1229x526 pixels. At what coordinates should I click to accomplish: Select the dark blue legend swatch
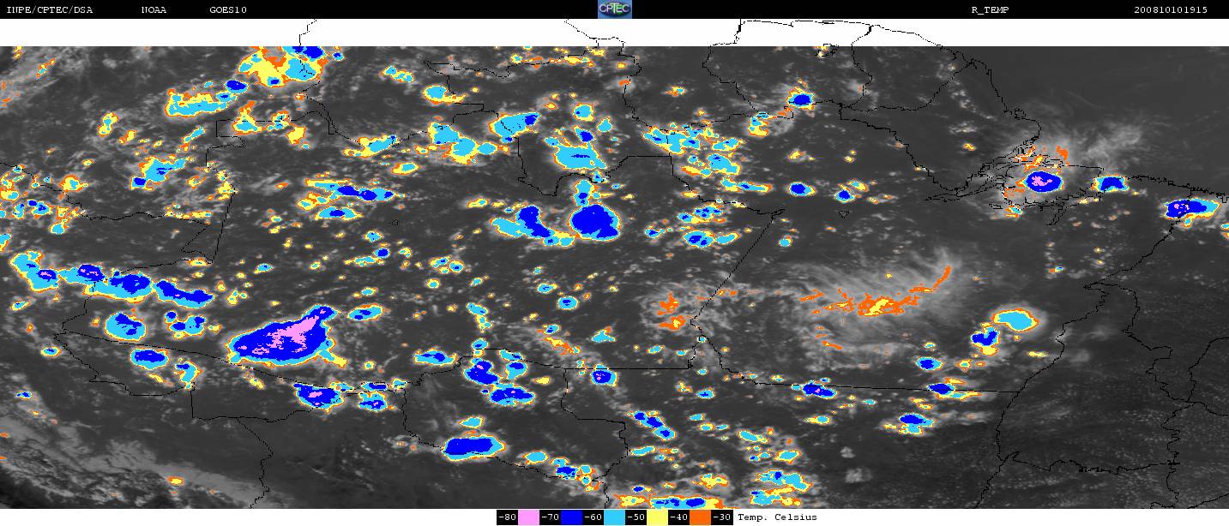pyautogui.click(x=571, y=517)
